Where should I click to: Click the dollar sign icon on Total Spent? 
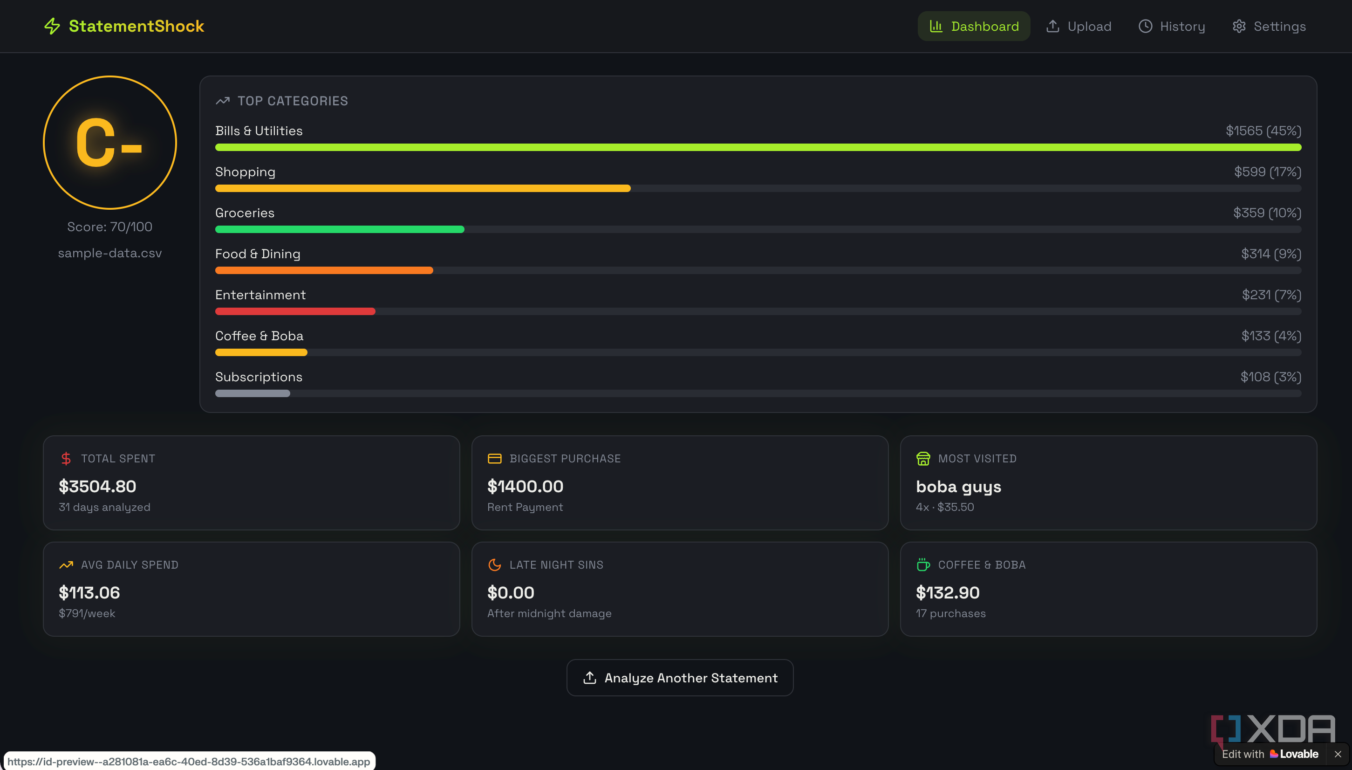point(66,459)
